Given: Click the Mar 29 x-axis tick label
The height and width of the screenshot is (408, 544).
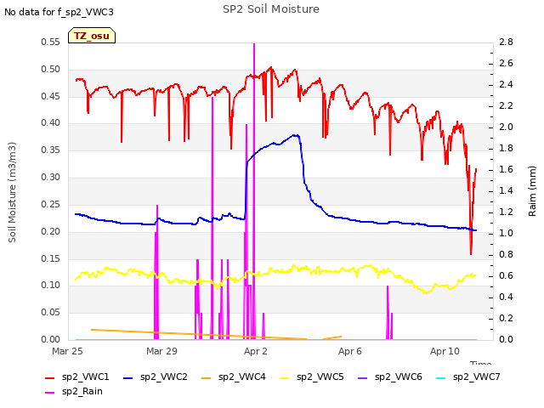Looking at the screenshot, I should click(x=161, y=351).
